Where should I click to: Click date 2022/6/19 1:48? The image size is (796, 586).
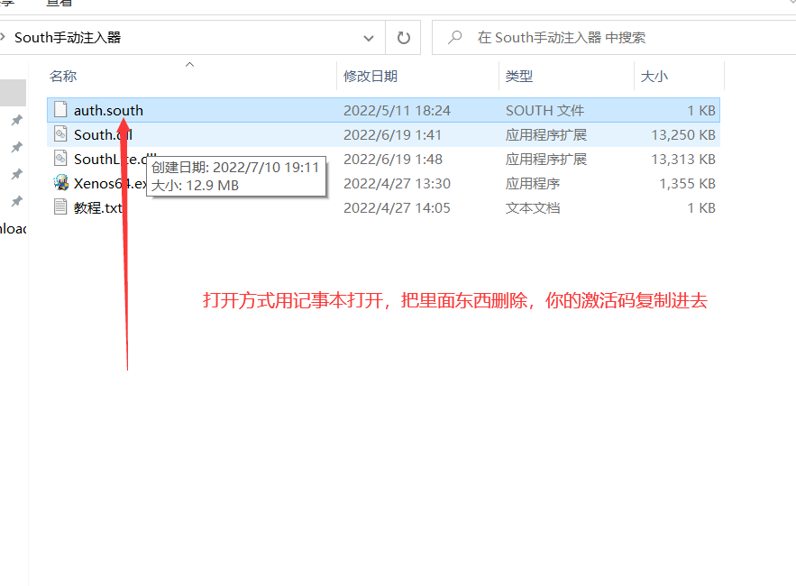point(393,159)
